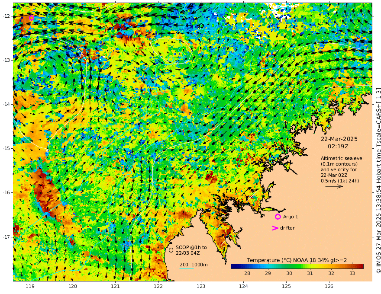
Task: Click latitude axis label -15
Action: tap(7, 148)
